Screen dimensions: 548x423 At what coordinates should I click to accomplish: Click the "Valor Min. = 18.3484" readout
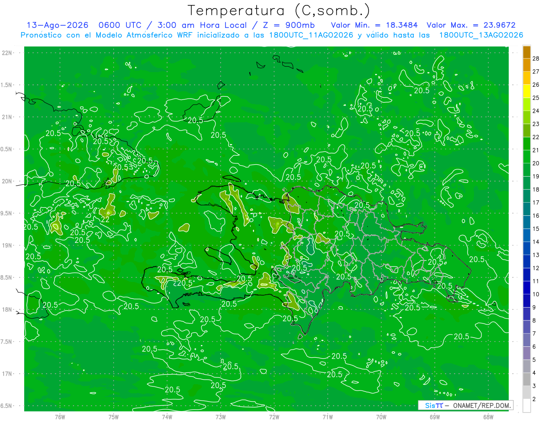[375, 26]
